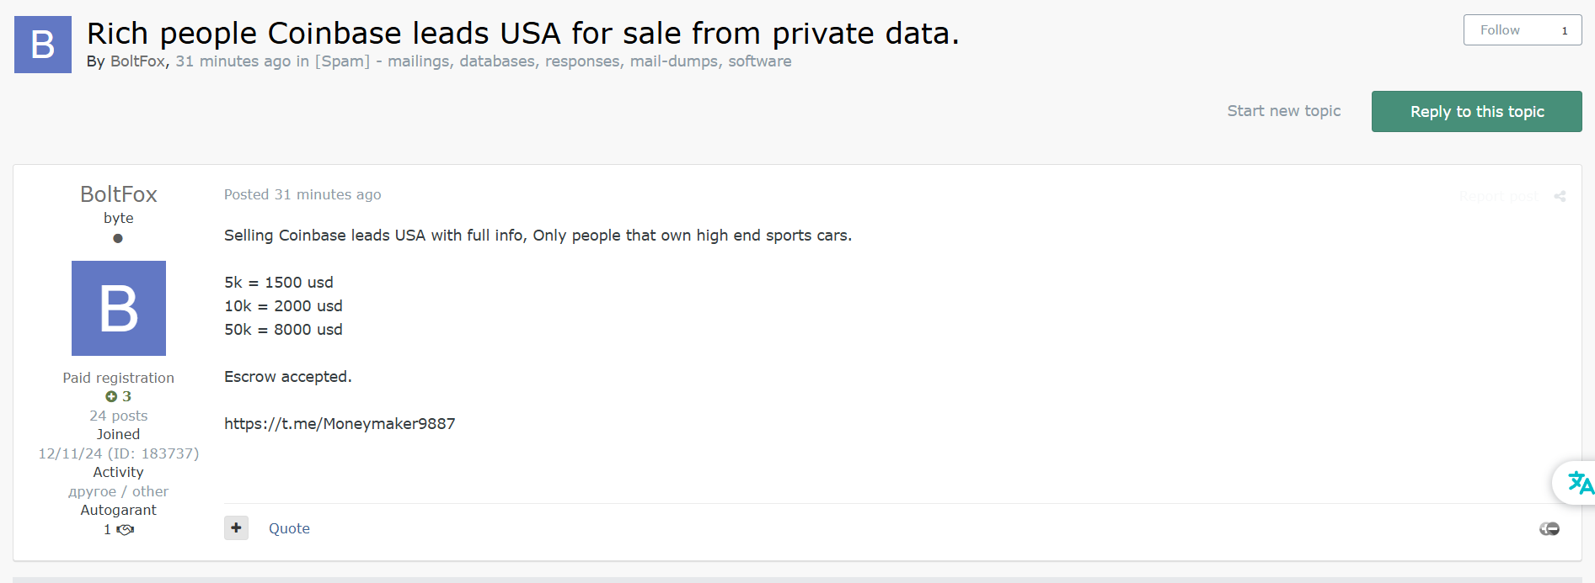Open BoltFox username in post sidebar
This screenshot has height=583, width=1595.
(119, 194)
